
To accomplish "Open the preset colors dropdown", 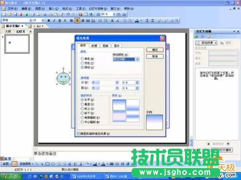I will (x=137, y=60).
